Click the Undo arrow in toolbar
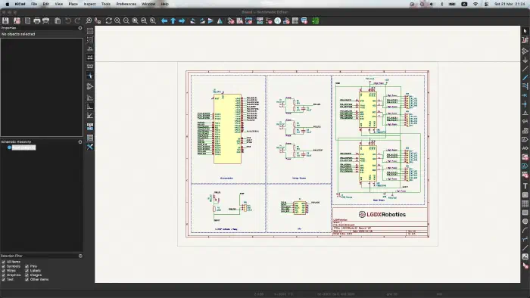530x298 pixels. click(x=68, y=21)
